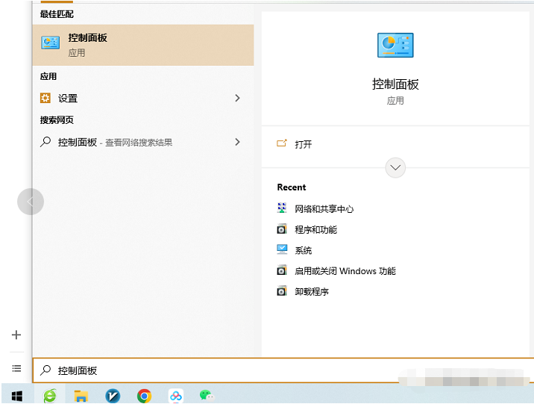Click the 系统 monitor icon
Image resolution: width=534 pixels, height=404 pixels.
pyautogui.click(x=282, y=249)
